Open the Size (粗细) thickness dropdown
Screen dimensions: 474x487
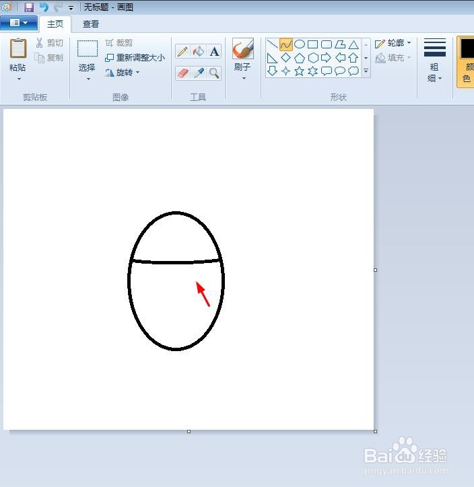(x=434, y=61)
